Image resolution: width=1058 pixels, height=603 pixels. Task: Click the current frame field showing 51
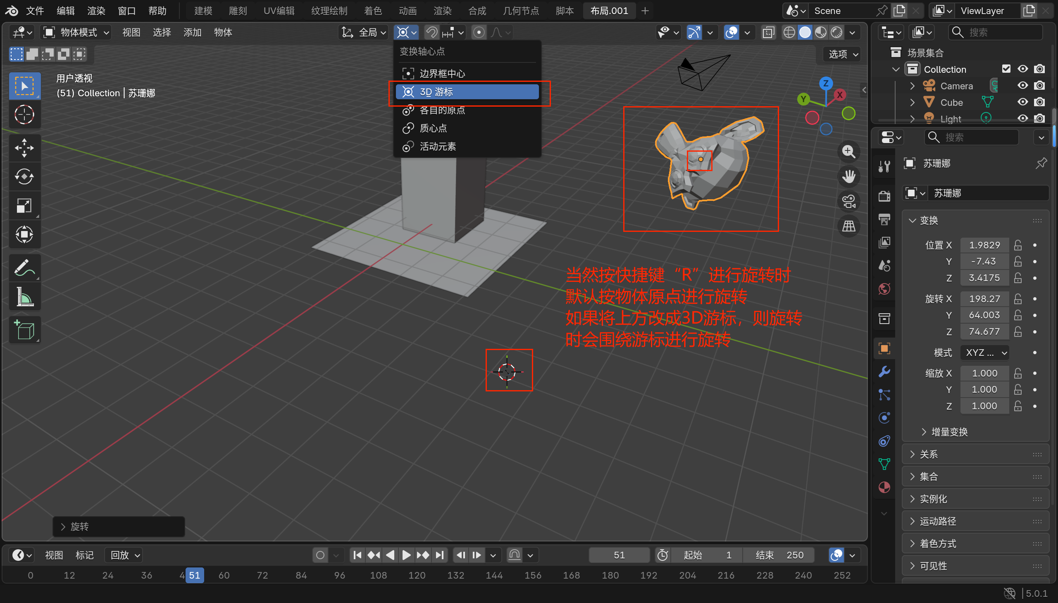point(619,555)
